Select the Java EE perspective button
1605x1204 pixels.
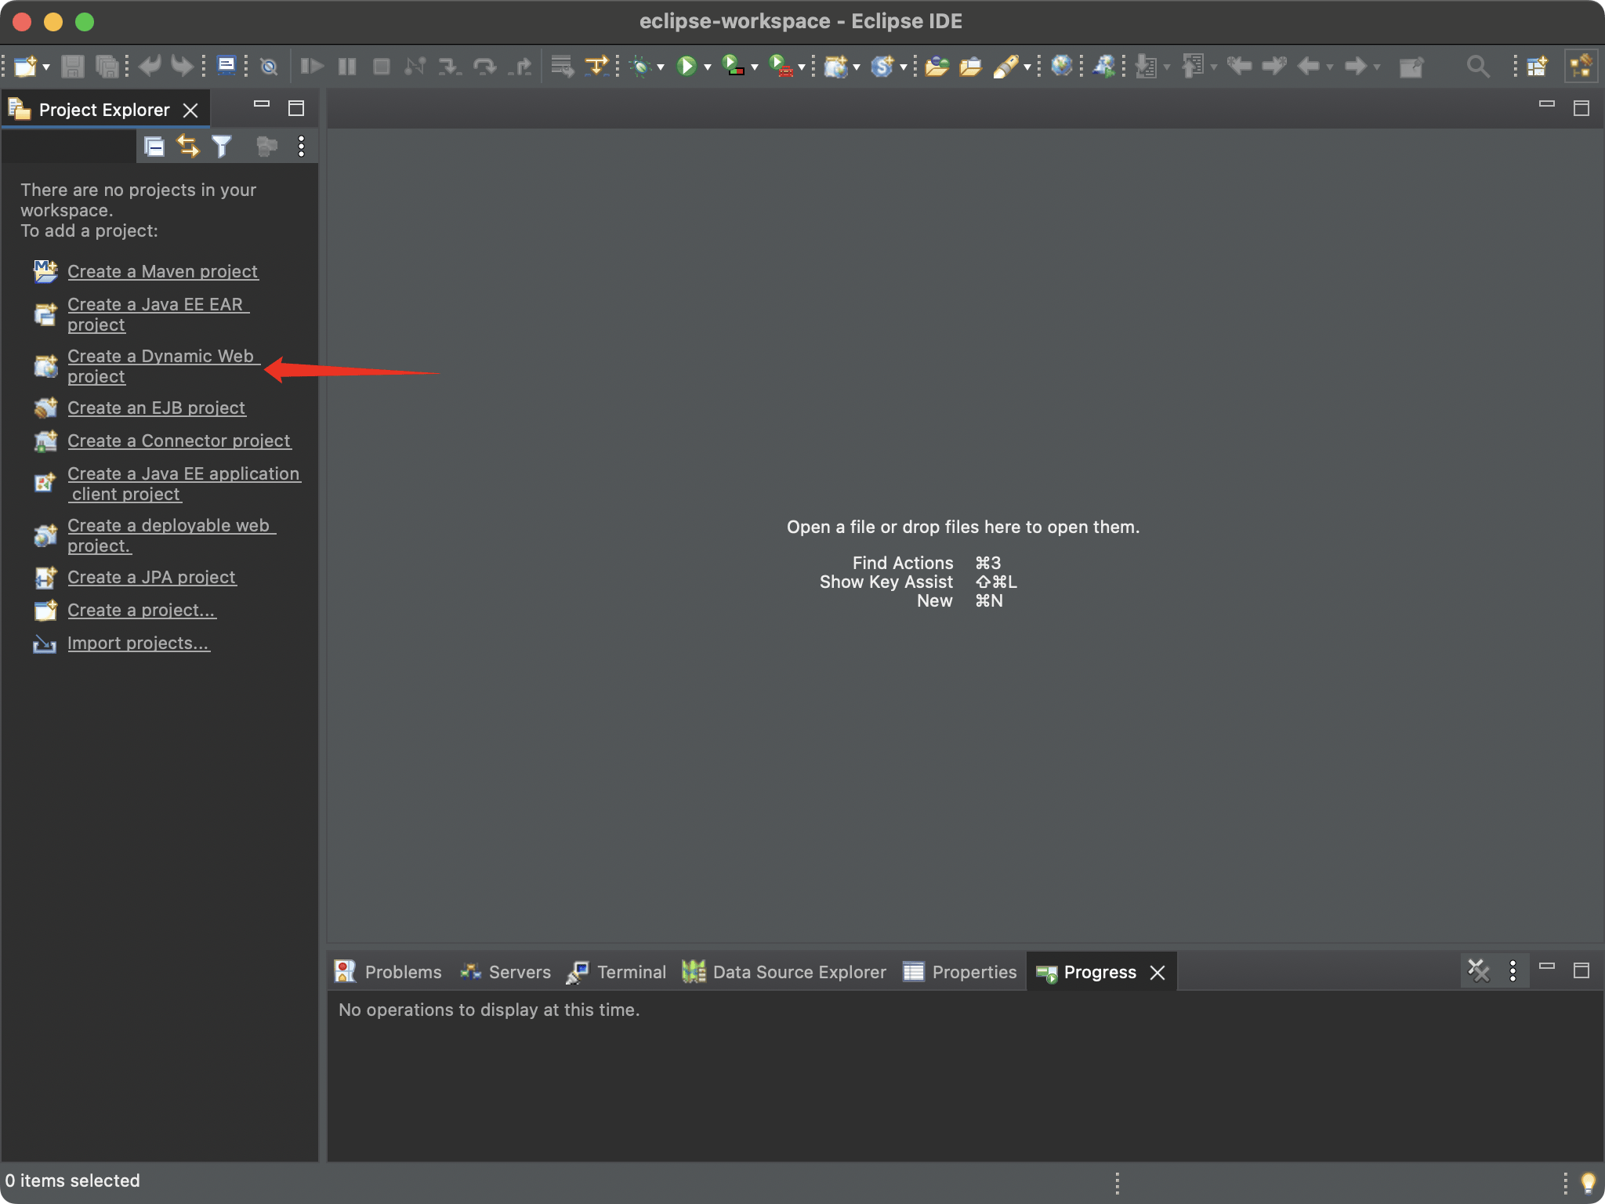[1581, 66]
